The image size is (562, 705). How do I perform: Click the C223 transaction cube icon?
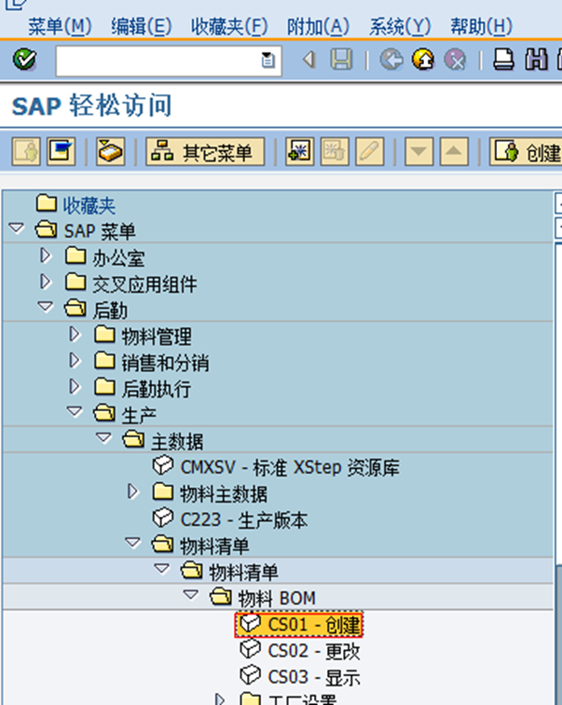click(x=162, y=518)
